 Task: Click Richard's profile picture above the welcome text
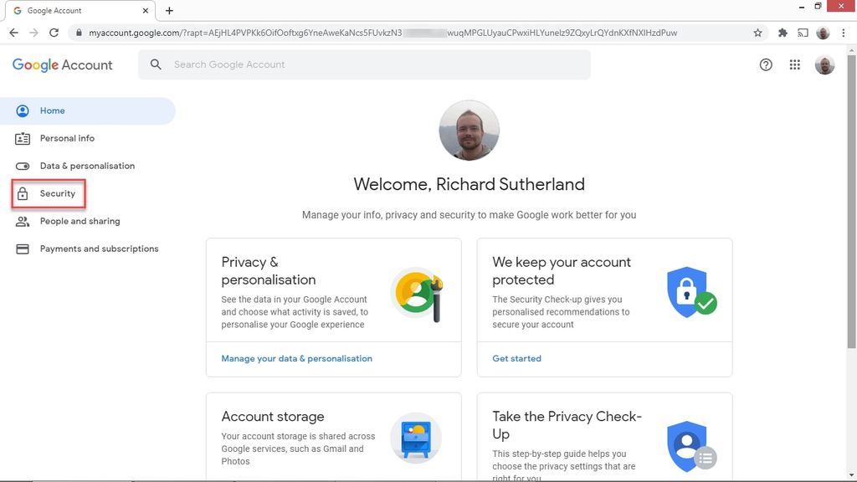click(469, 131)
